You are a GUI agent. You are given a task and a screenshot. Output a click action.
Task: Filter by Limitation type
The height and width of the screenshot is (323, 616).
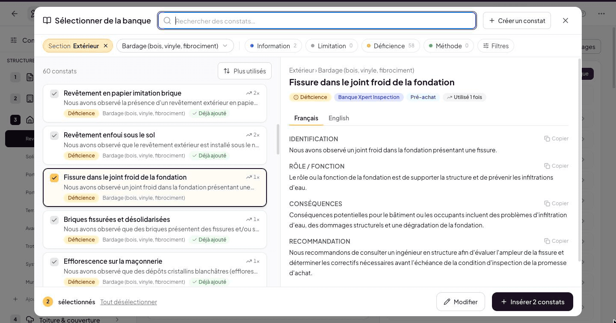(x=332, y=46)
